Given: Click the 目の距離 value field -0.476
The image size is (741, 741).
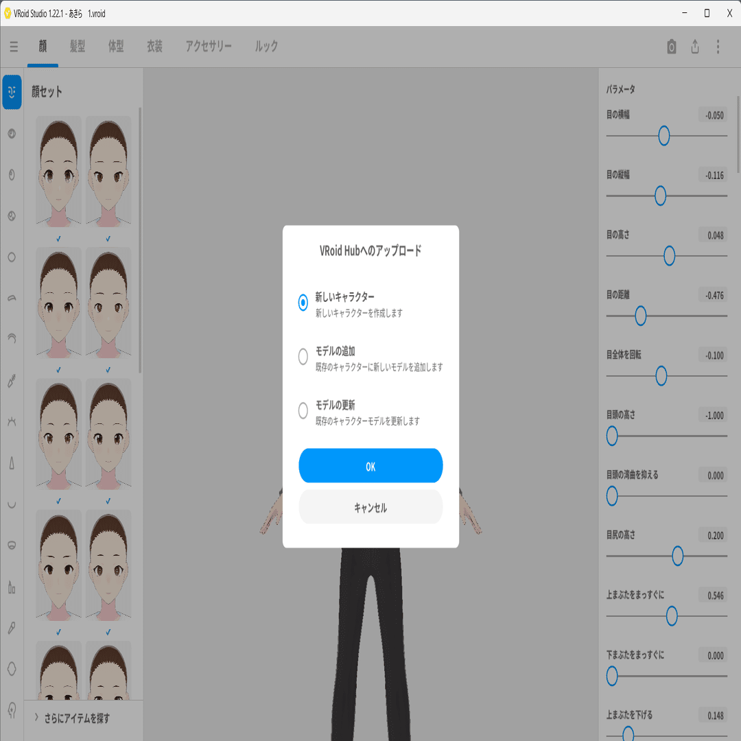Looking at the screenshot, I should [x=713, y=295].
